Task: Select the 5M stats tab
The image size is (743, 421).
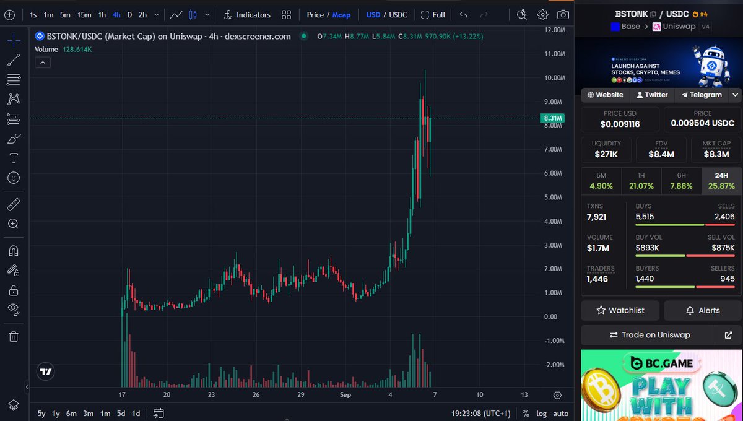Action: point(601,181)
